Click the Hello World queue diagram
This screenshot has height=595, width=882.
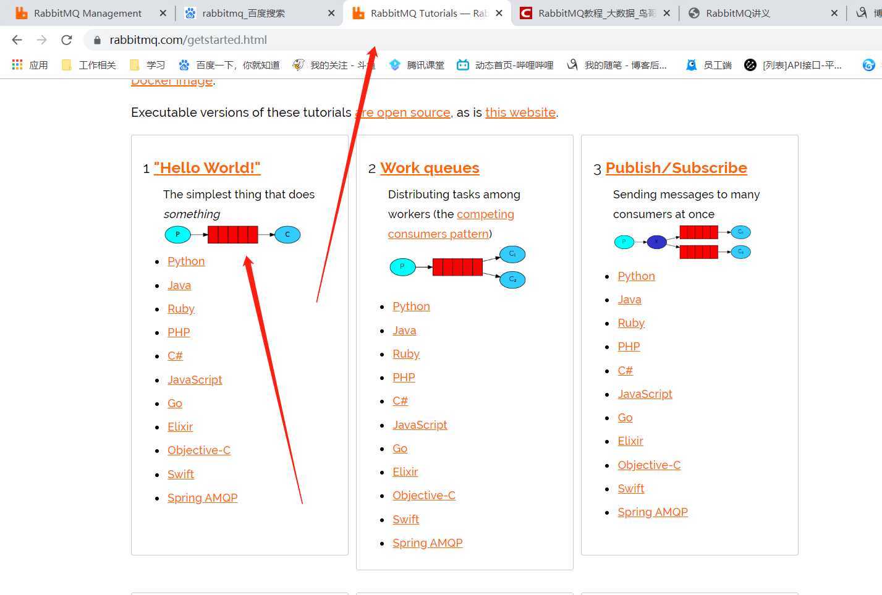point(232,235)
